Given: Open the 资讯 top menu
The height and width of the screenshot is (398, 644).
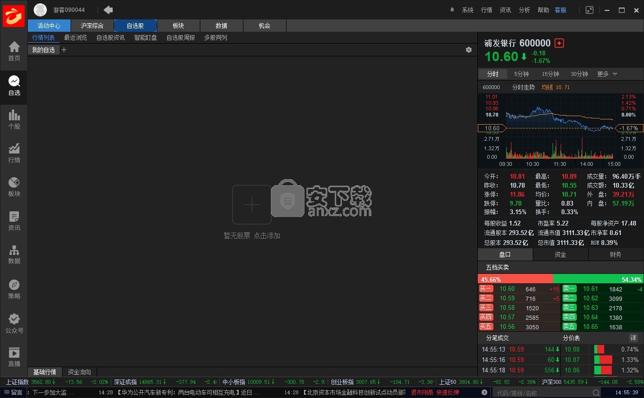Looking at the screenshot, I should pyautogui.click(x=506, y=10).
